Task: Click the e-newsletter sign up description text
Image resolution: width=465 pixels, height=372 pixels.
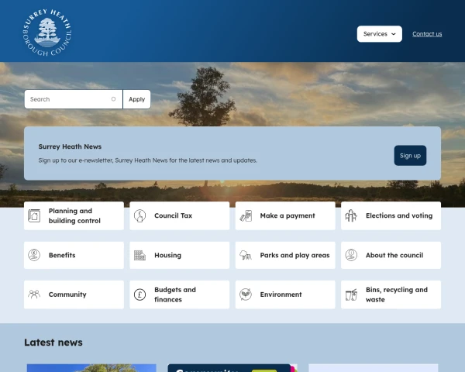Action: click(148, 160)
